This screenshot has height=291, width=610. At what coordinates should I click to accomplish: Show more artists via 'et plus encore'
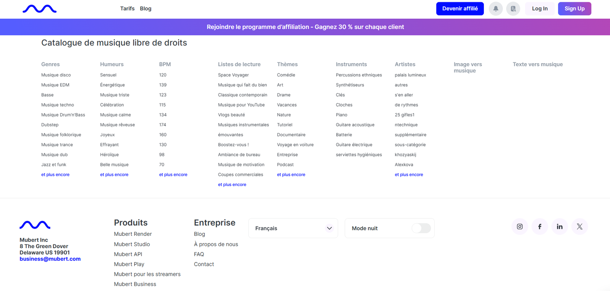(409, 175)
